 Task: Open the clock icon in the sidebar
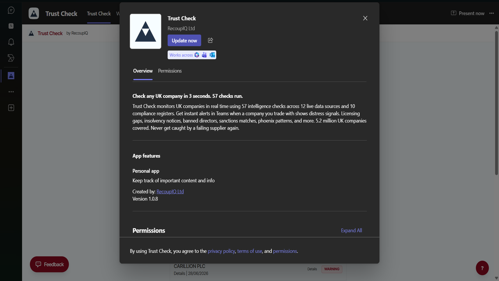pos(11,26)
